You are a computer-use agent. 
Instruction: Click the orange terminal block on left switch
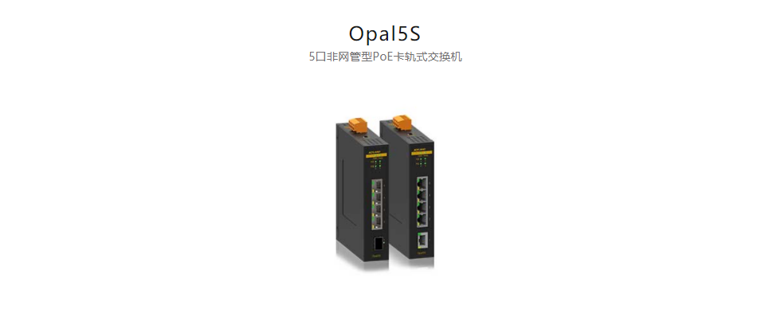358,125
